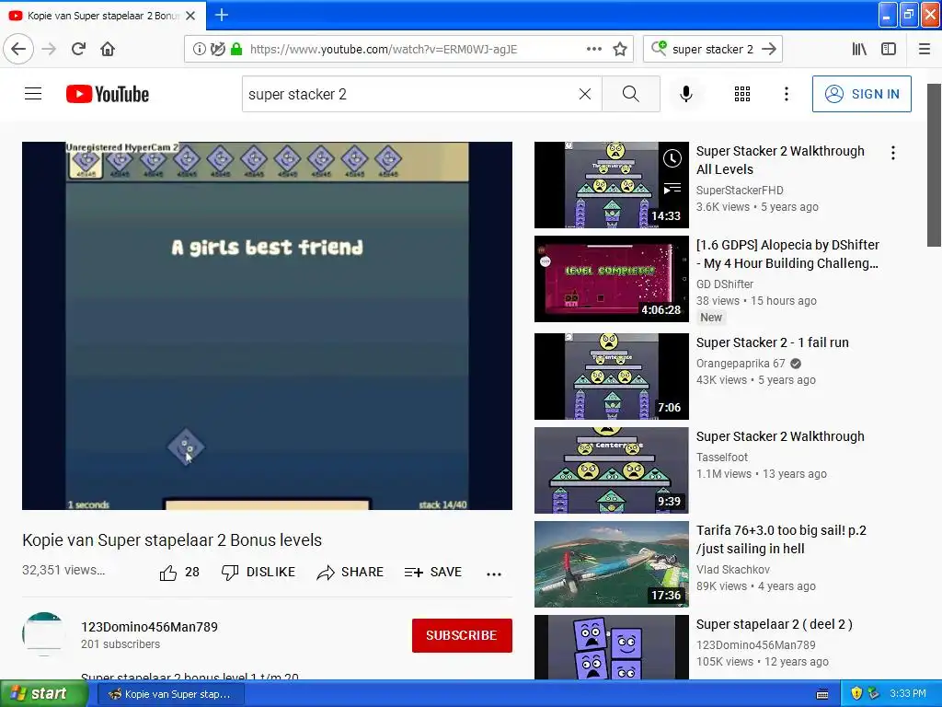Screen dimensions: 942x707
Task: Bookmark this page with the star icon
Action: [620, 50]
